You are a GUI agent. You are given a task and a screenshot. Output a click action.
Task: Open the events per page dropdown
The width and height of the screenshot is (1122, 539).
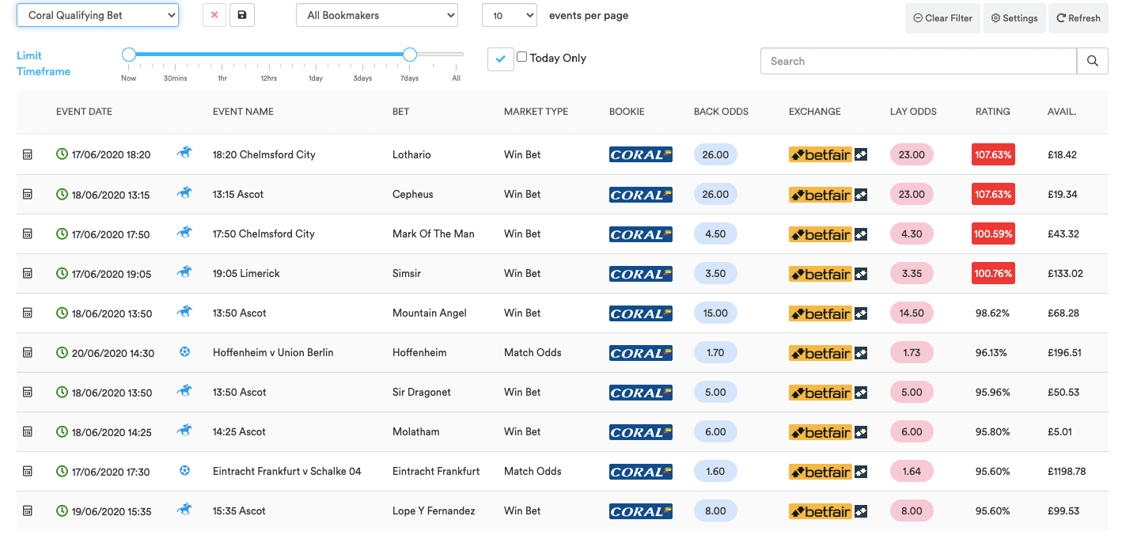509,15
